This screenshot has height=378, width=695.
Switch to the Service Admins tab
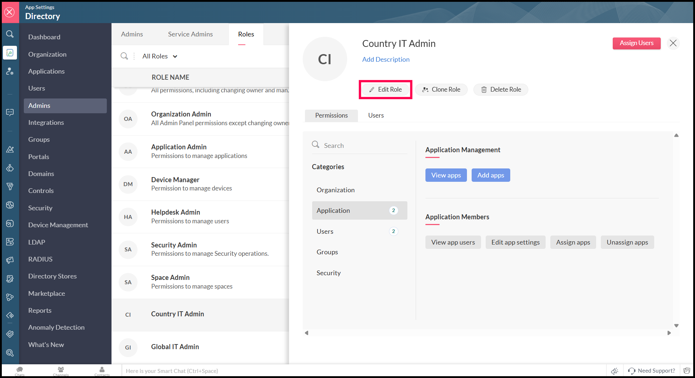click(190, 34)
